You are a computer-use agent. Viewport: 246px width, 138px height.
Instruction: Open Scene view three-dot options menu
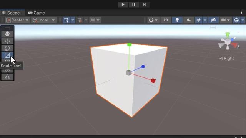pyautogui.click(x=242, y=13)
